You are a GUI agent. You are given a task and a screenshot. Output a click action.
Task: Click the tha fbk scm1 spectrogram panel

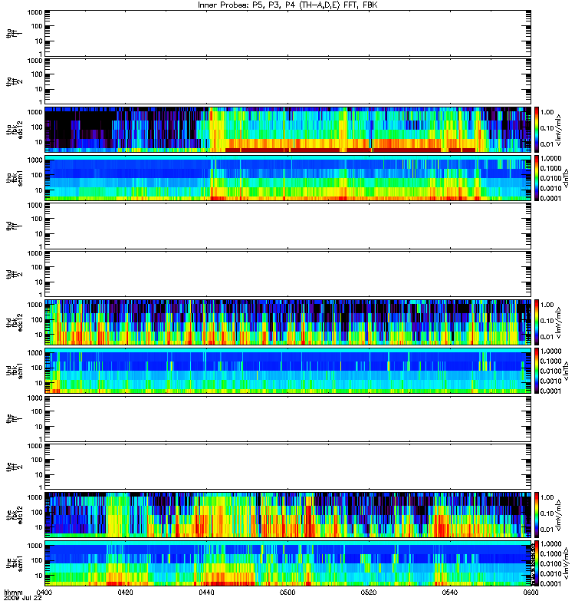(x=288, y=178)
